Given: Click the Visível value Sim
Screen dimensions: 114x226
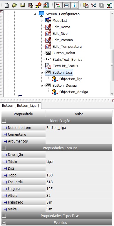Looking at the screenshot, I should point(79,209).
